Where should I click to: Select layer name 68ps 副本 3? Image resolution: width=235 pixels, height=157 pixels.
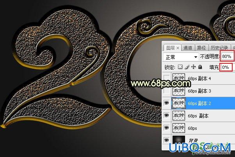tap(199, 91)
